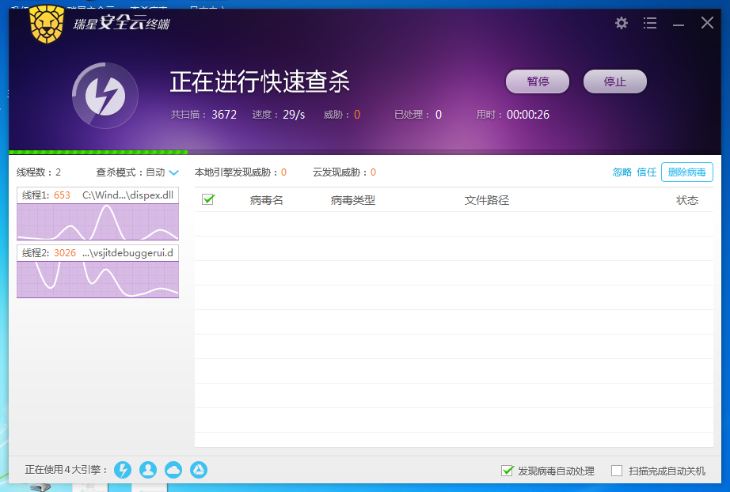Expand the 查杀模式 dropdown arrow
The height and width of the screenshot is (492, 730).
(173, 172)
